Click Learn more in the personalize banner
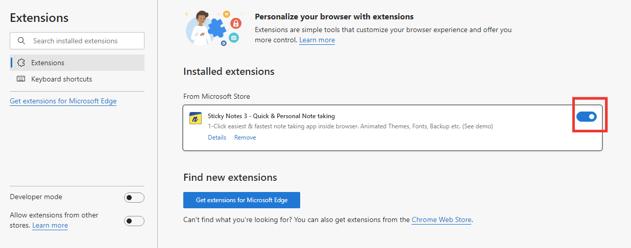Screen dimensions: 631x248 [x=317, y=40]
